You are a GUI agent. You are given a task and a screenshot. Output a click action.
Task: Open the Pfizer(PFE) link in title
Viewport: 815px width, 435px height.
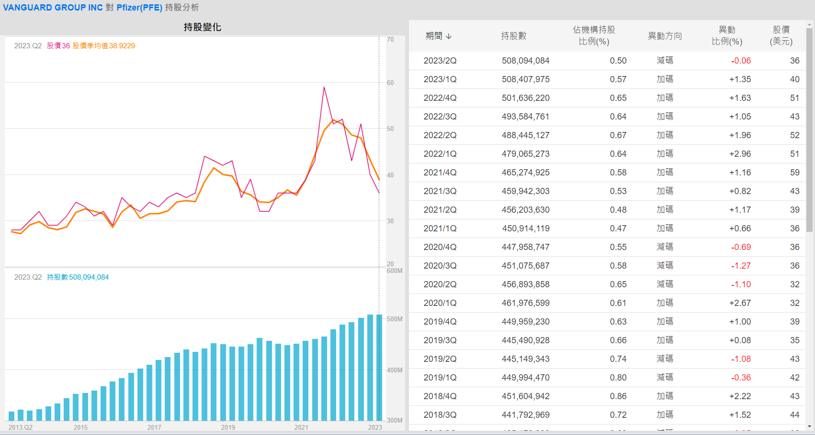tap(139, 8)
